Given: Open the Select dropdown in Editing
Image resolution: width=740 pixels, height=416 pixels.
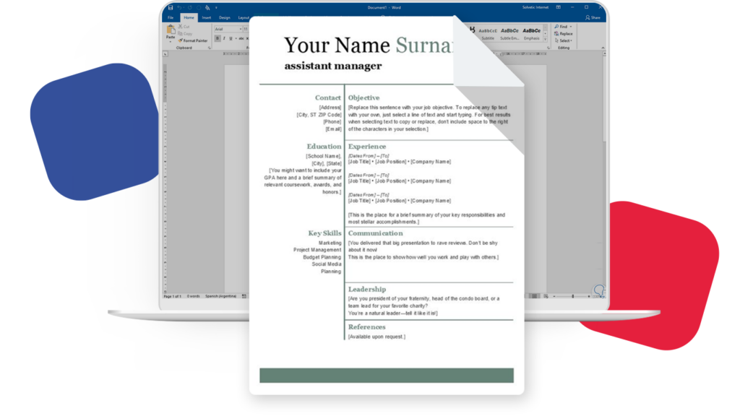Looking at the screenshot, I should [x=564, y=40].
